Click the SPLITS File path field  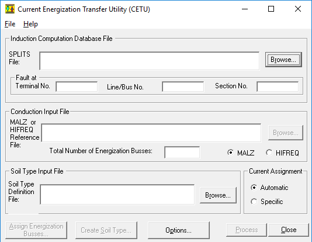tap(150, 61)
